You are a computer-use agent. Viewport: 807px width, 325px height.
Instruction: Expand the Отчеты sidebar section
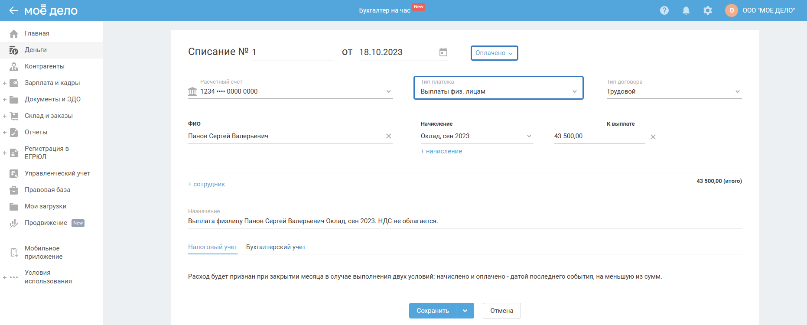(5, 132)
